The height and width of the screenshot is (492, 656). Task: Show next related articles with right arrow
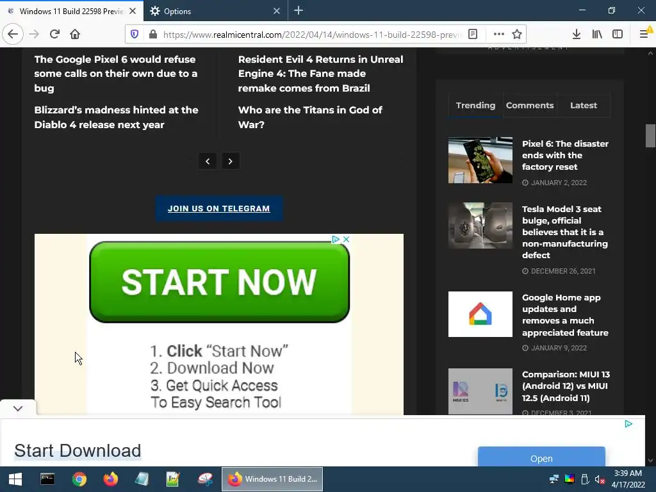coord(230,161)
